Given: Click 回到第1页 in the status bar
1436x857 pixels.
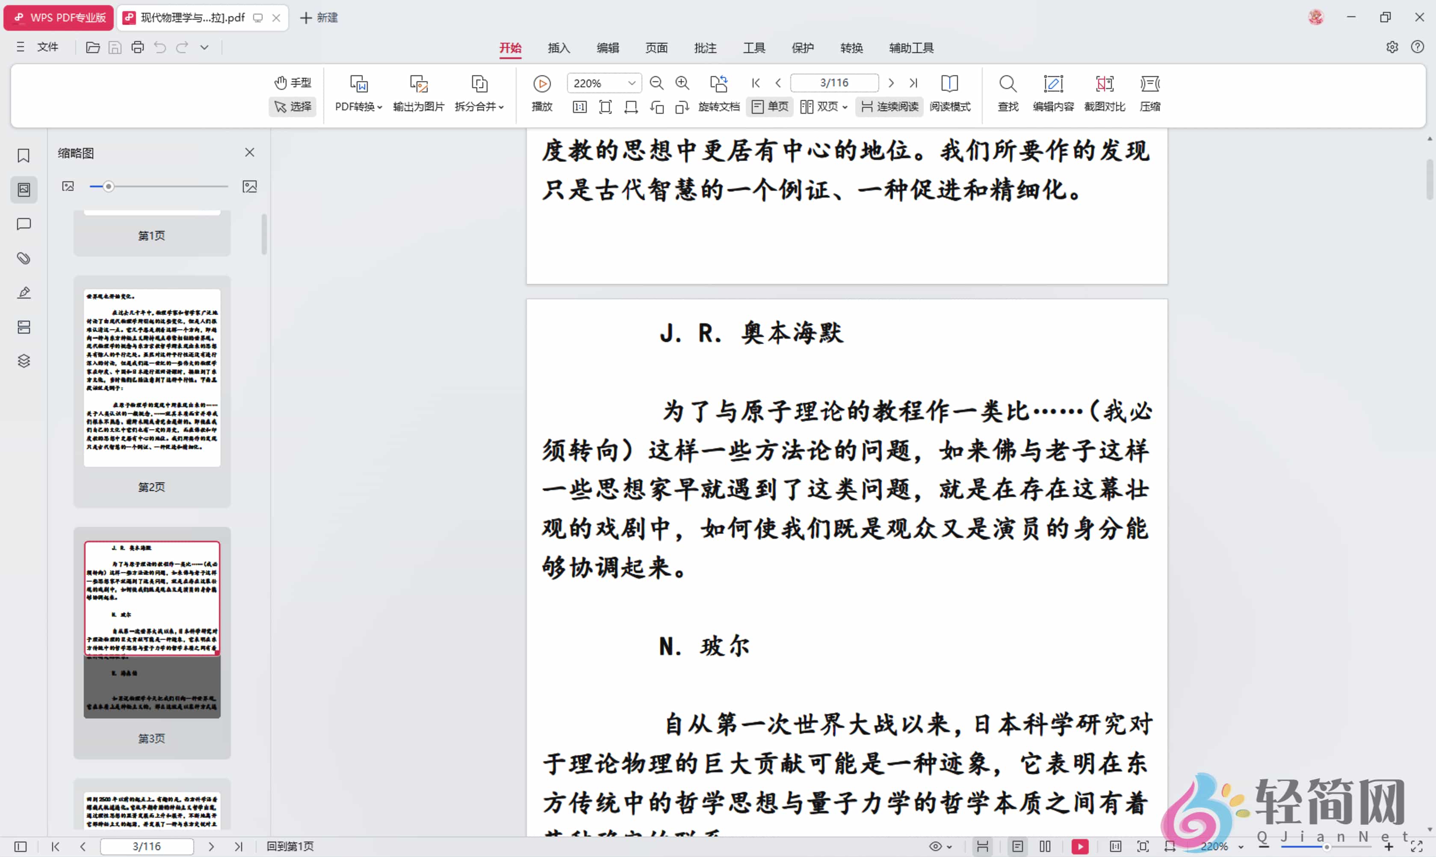Looking at the screenshot, I should point(289,846).
